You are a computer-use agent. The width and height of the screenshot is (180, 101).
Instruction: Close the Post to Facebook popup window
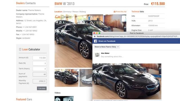[x=94, y=33]
